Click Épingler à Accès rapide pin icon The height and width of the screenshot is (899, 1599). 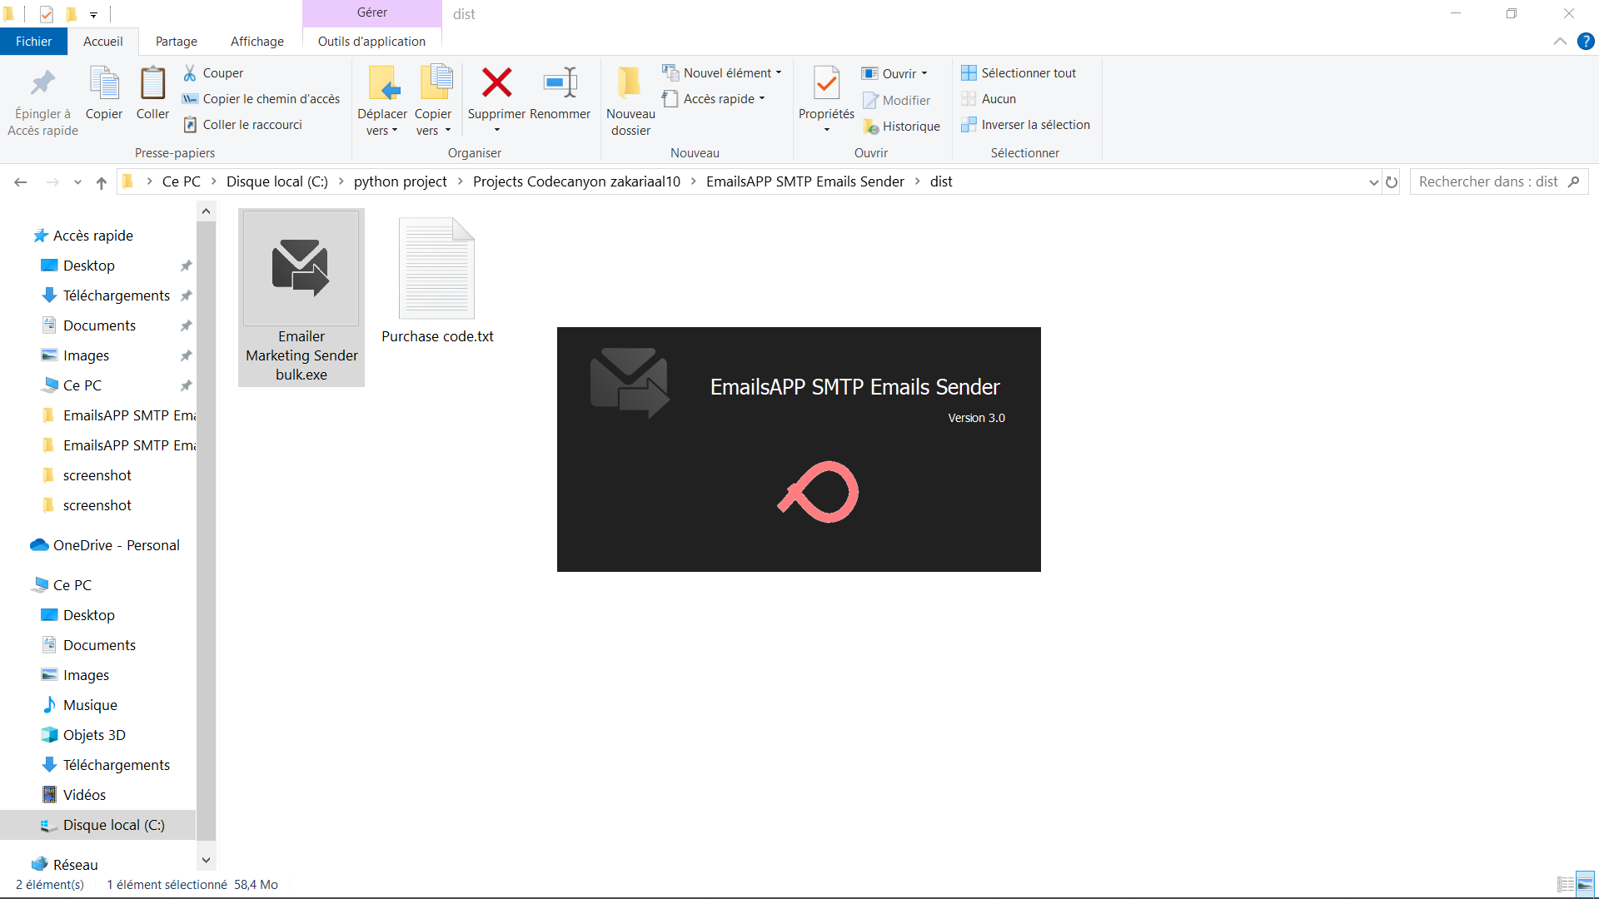[x=42, y=83]
